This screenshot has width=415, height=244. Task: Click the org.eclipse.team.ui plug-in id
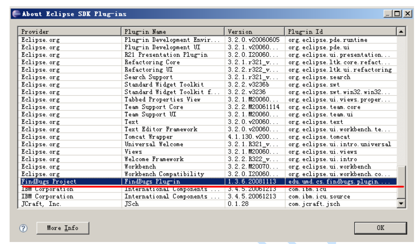[x=321, y=114]
